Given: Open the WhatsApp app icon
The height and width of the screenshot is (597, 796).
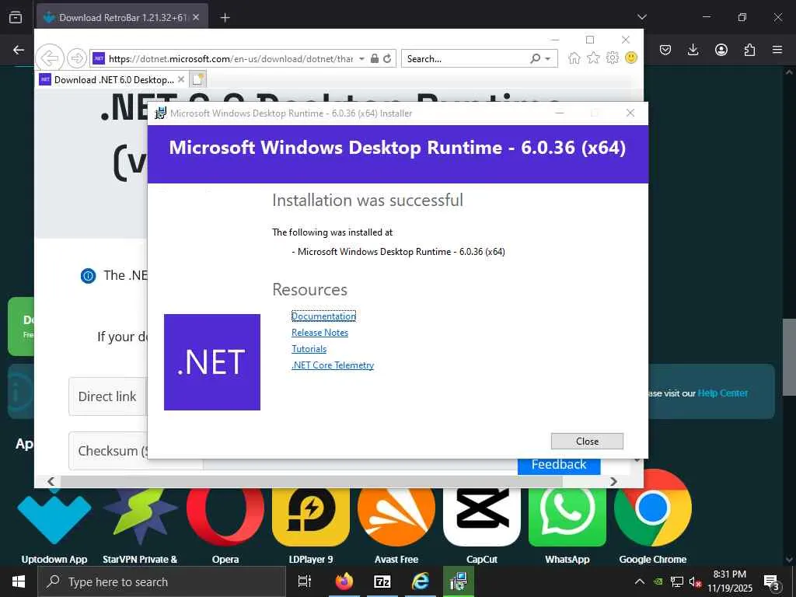Looking at the screenshot, I should pyautogui.click(x=567, y=515).
